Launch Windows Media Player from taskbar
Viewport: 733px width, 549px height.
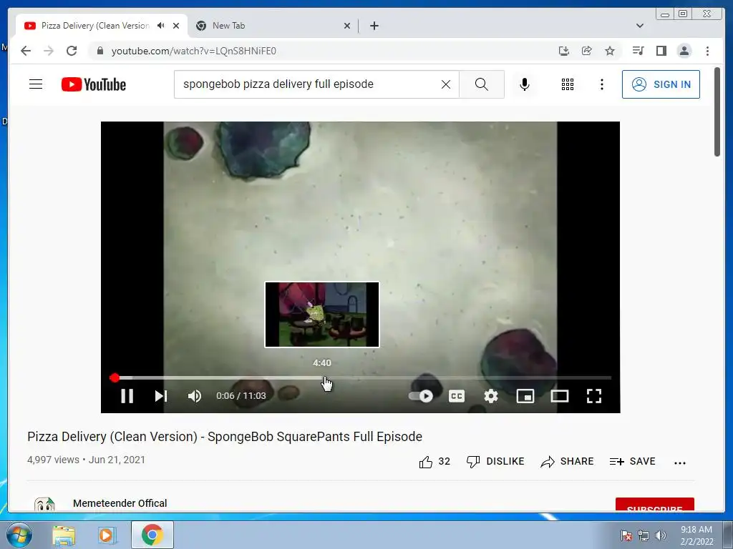click(x=107, y=535)
